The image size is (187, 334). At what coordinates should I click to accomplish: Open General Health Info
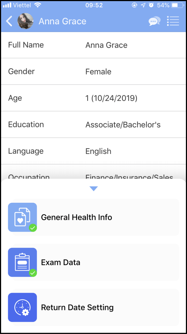pos(93,217)
